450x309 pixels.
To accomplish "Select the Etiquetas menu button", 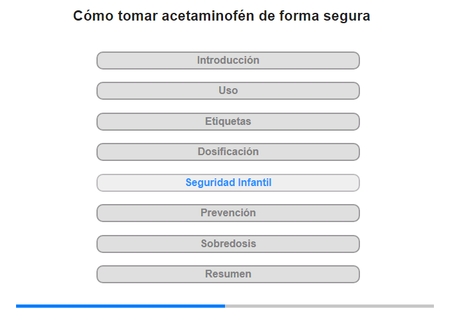I will tap(228, 122).
